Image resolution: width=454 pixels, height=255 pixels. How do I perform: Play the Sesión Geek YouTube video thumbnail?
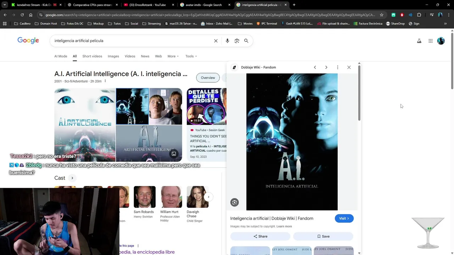click(206, 107)
